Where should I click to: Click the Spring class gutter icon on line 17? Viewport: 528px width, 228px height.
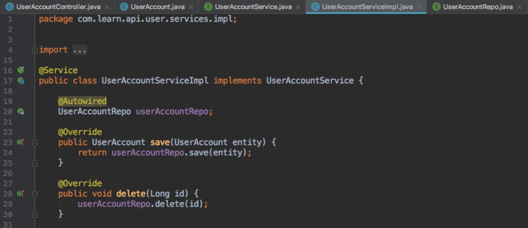pyautogui.click(x=21, y=81)
